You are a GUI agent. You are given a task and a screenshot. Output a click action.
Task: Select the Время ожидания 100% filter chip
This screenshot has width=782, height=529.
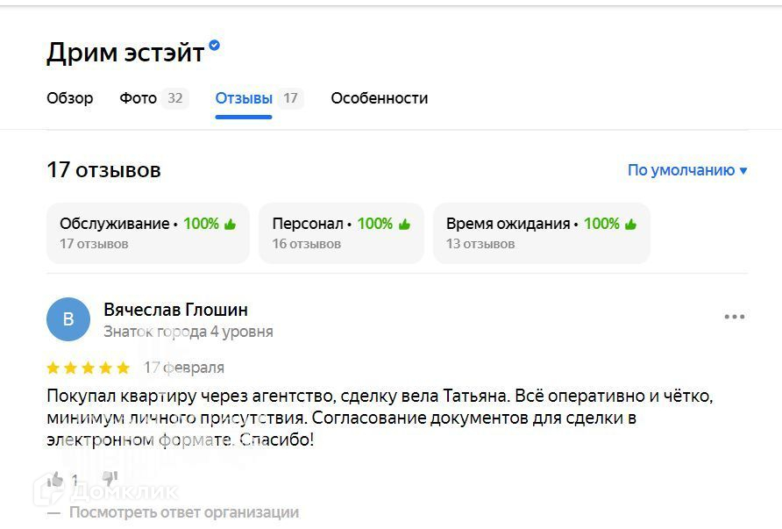click(541, 233)
